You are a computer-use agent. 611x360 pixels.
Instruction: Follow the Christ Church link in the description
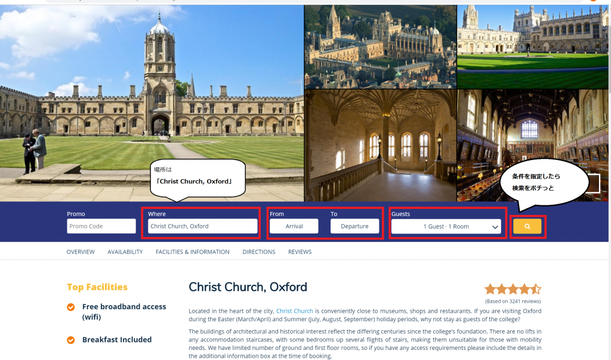coord(295,311)
